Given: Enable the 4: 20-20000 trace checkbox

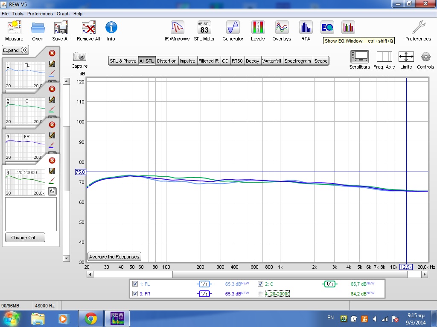Looking at the screenshot, I should pyautogui.click(x=261, y=294).
